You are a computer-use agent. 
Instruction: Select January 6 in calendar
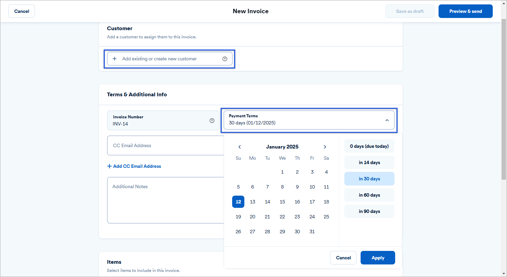252,187
